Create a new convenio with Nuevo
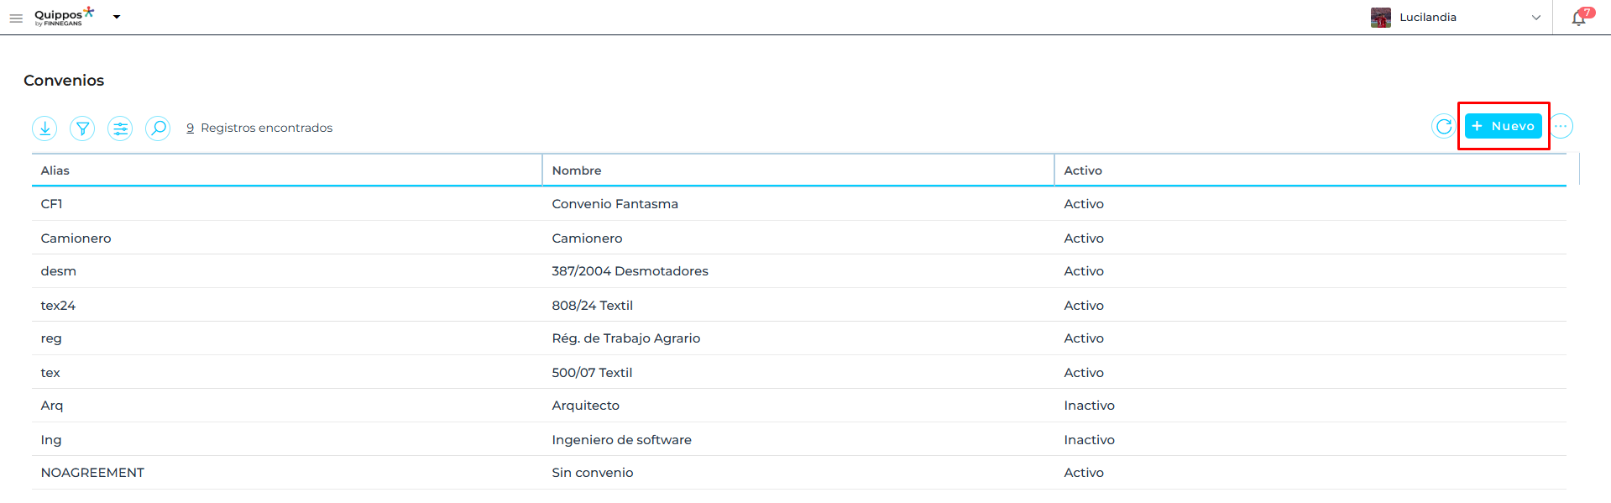 tap(1503, 126)
